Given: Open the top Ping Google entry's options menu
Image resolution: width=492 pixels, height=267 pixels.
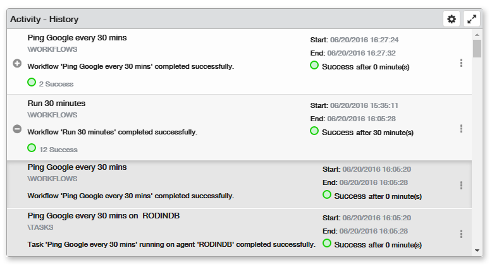Looking at the screenshot, I should tap(462, 63).
